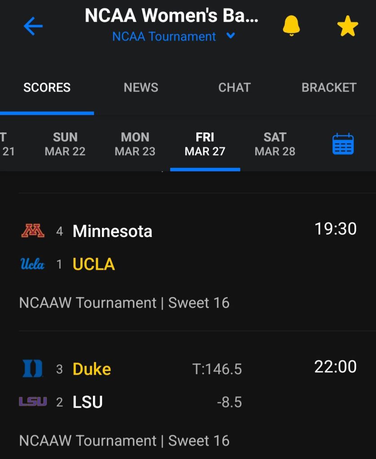Tap the Duke team logo
376x459 pixels.
click(x=33, y=369)
